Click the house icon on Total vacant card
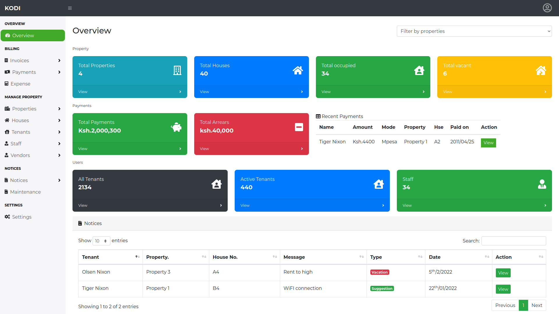Viewport: 559px width, 314px height. click(541, 70)
